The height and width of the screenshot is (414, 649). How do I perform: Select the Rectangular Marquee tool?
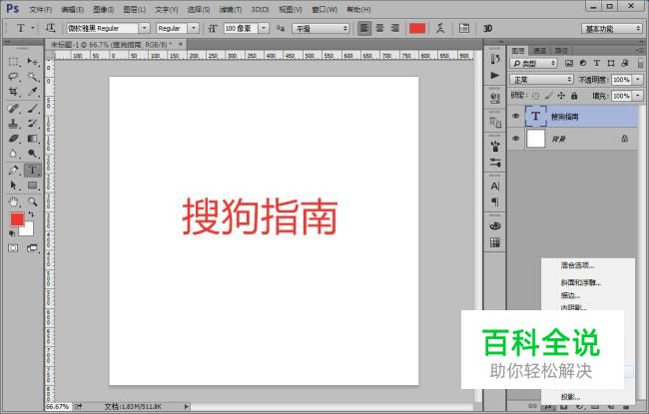pos(13,62)
